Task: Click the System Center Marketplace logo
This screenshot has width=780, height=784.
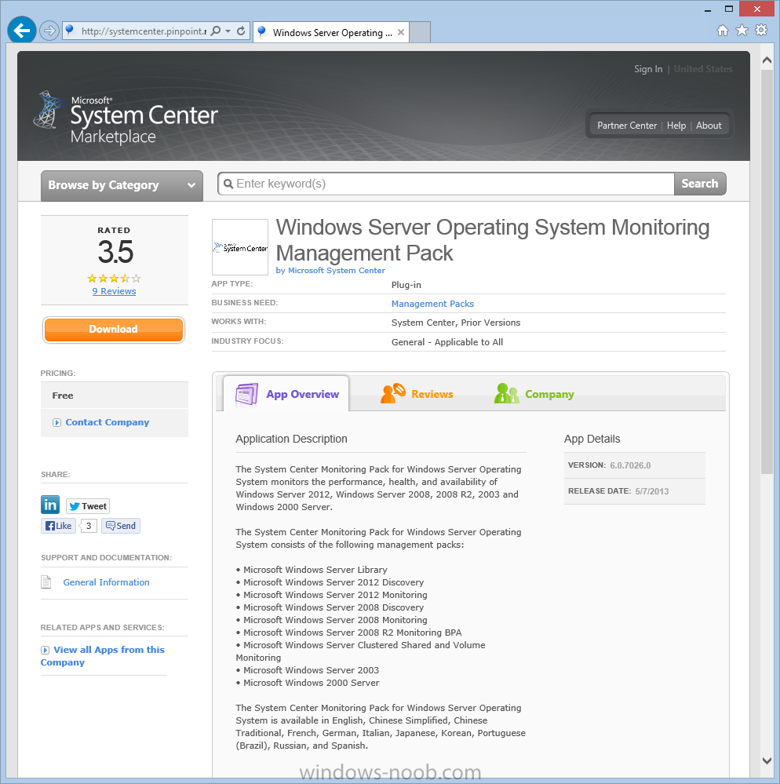Action: [x=126, y=119]
